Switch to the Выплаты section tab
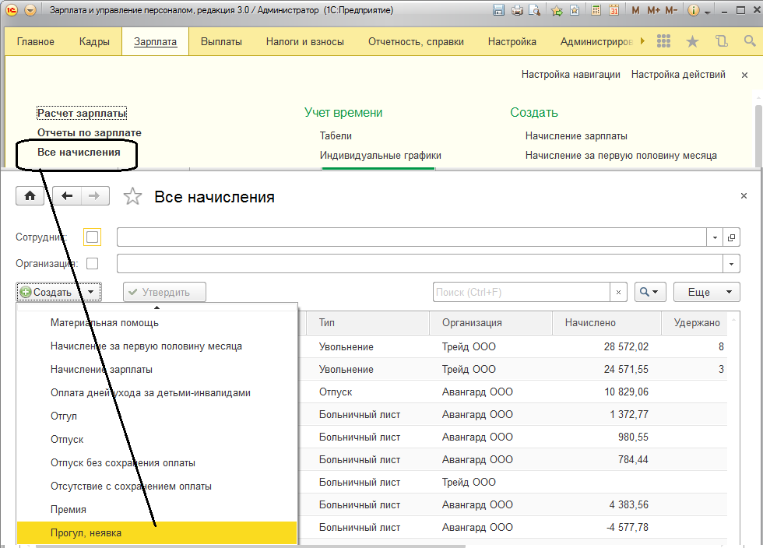The height and width of the screenshot is (548, 763). coord(221,41)
